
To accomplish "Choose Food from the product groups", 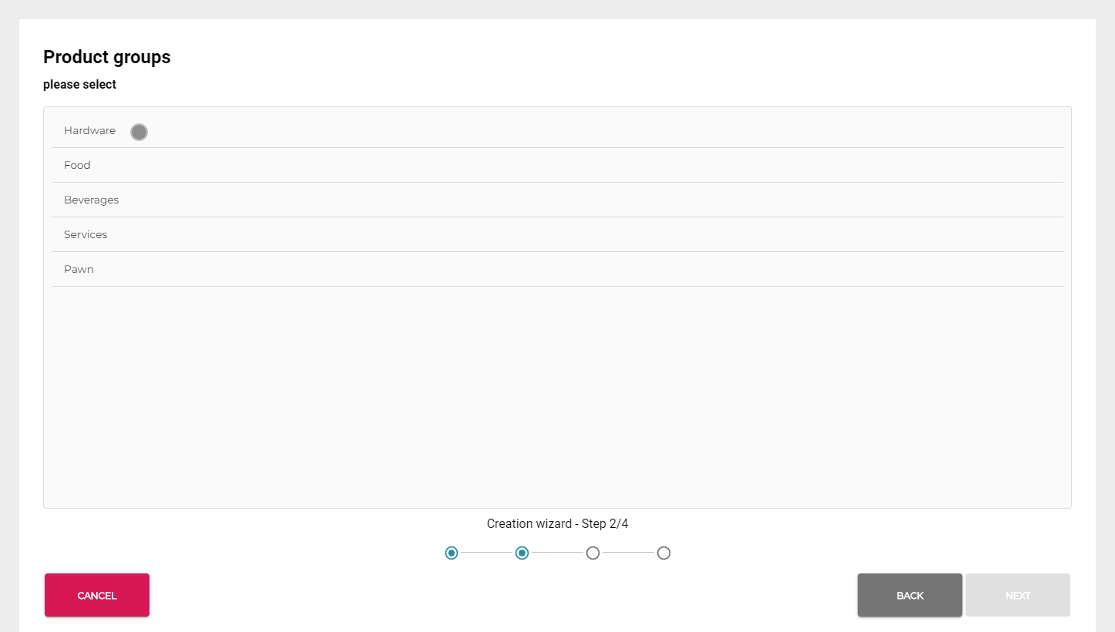I will 77,166.
